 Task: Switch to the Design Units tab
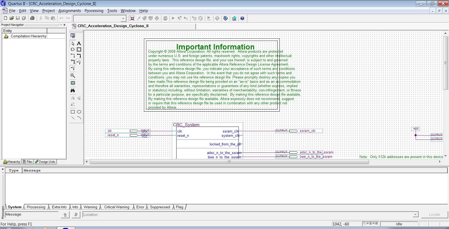[x=45, y=162]
